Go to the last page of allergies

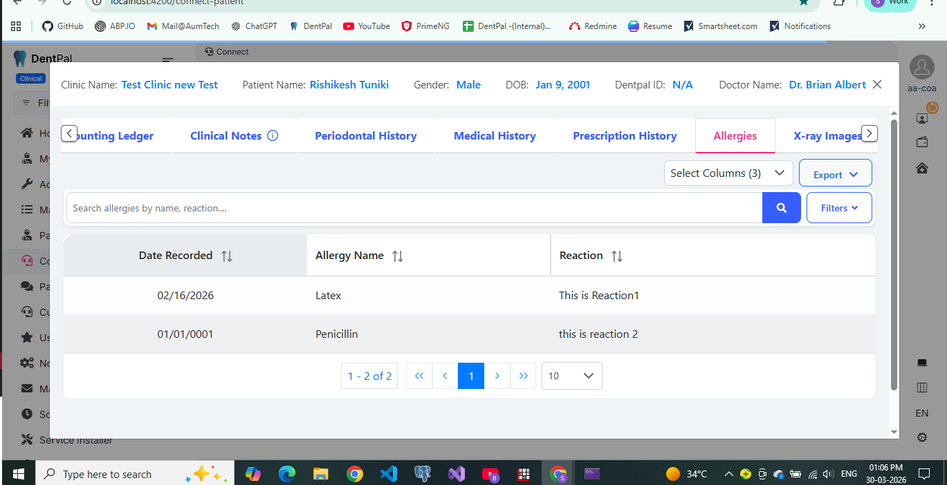[523, 376]
